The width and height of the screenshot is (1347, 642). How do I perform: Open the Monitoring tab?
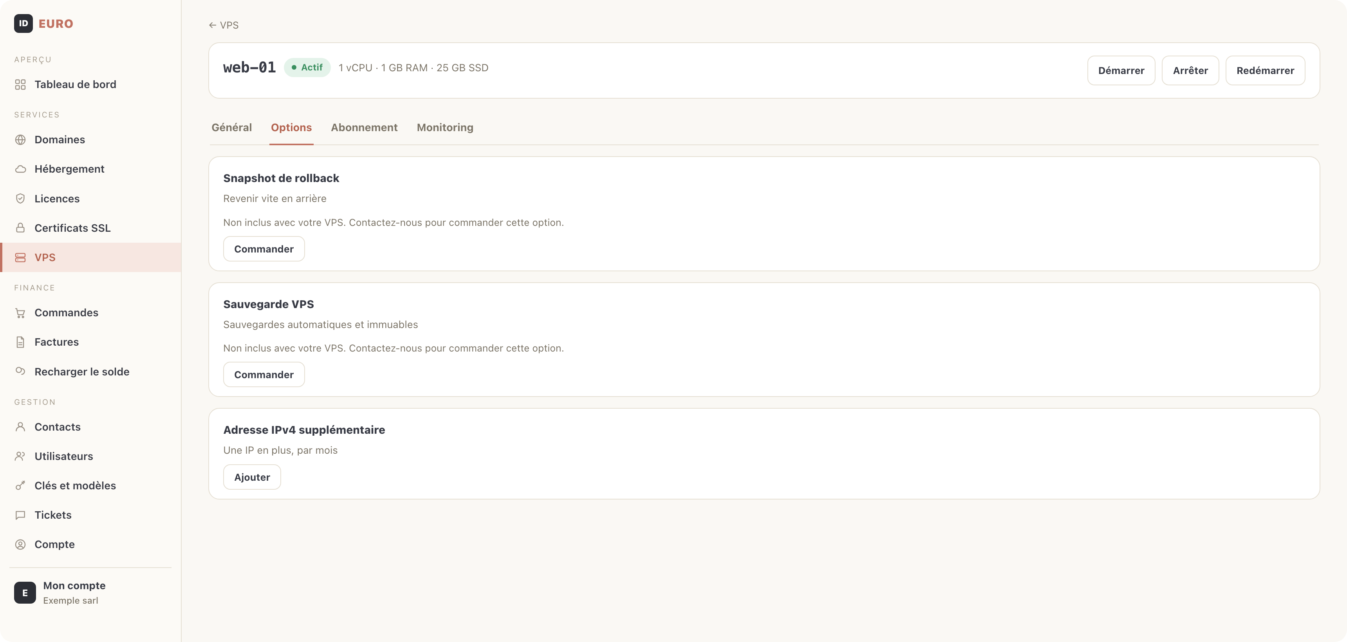(x=445, y=128)
